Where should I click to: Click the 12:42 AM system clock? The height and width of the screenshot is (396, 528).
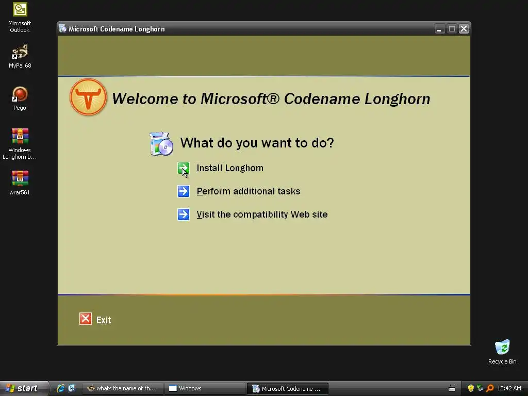tap(509, 388)
